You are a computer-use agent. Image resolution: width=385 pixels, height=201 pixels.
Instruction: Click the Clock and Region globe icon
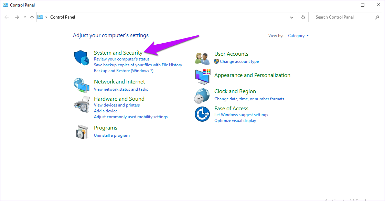click(202, 96)
